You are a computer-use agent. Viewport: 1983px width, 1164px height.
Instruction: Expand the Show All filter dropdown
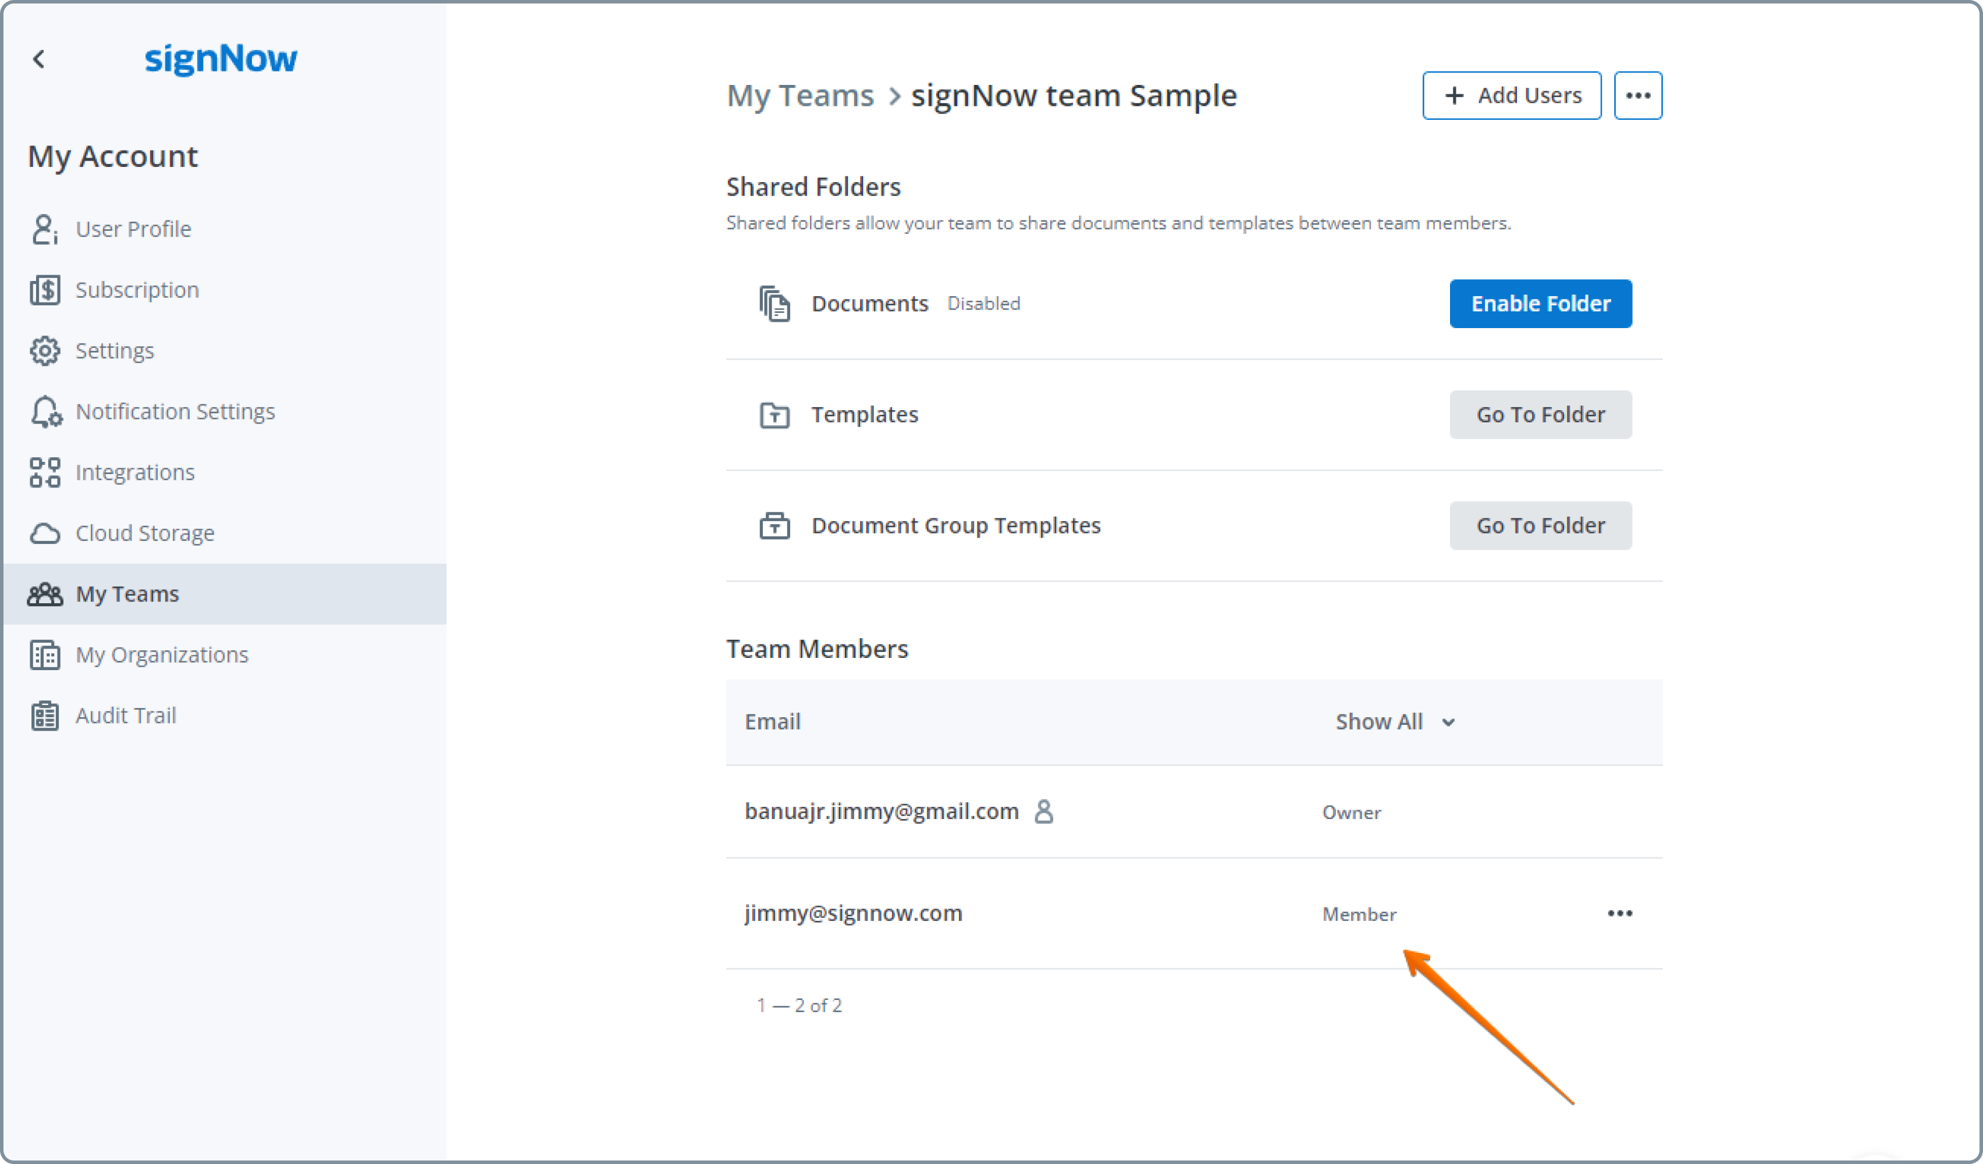[1395, 722]
